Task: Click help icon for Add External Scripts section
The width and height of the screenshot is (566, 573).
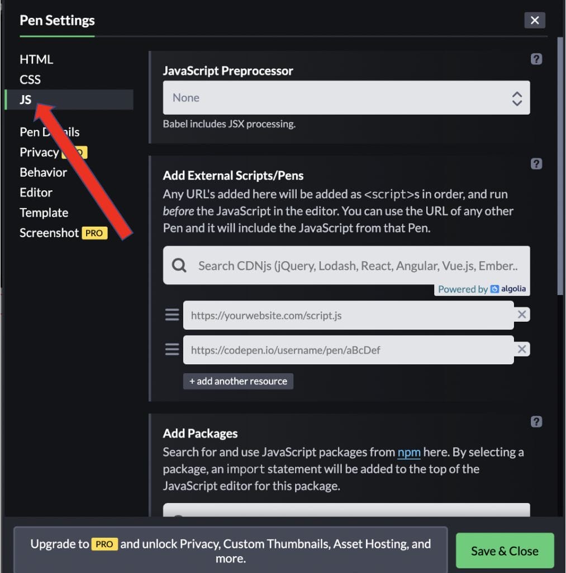Action: click(536, 164)
